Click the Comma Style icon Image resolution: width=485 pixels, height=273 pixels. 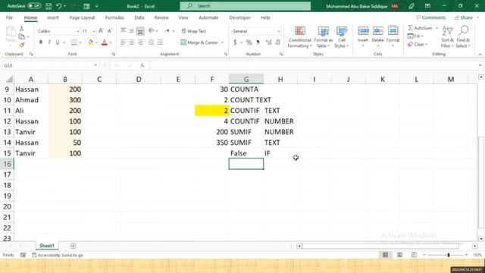pos(258,42)
